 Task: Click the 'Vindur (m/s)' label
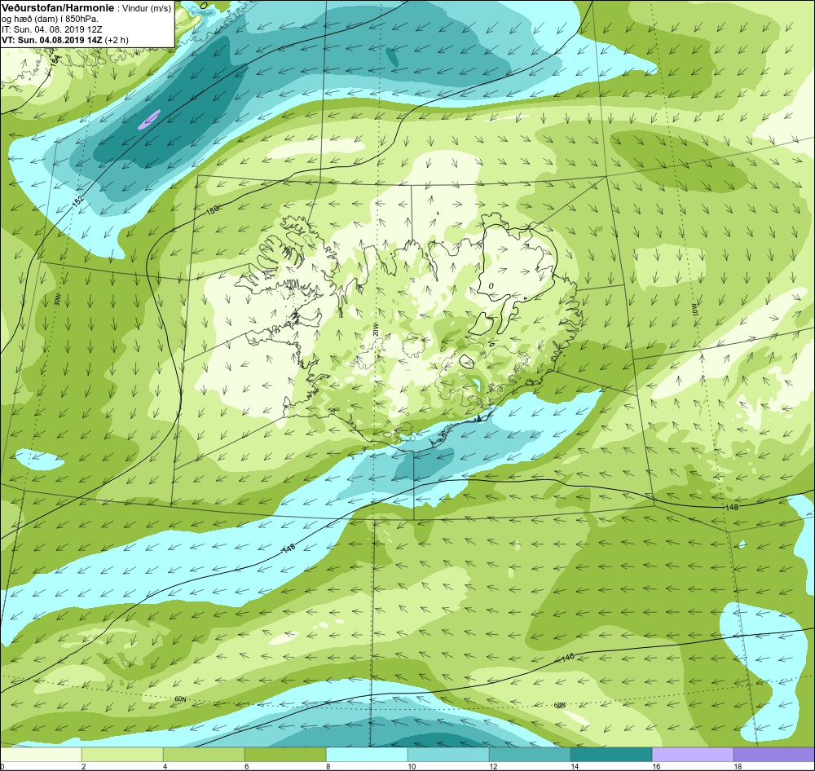coord(146,9)
